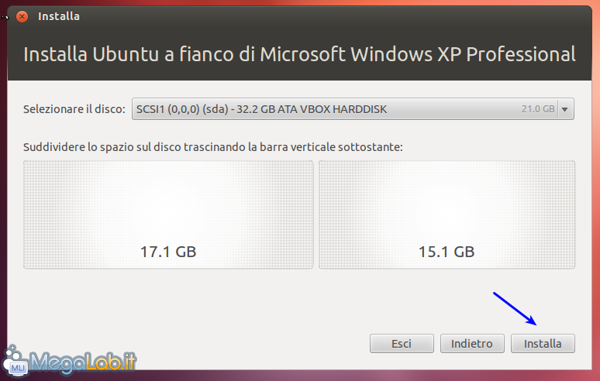Select the right 15.1 GB partition box
This screenshot has width=600, height=381.
pyautogui.click(x=447, y=215)
